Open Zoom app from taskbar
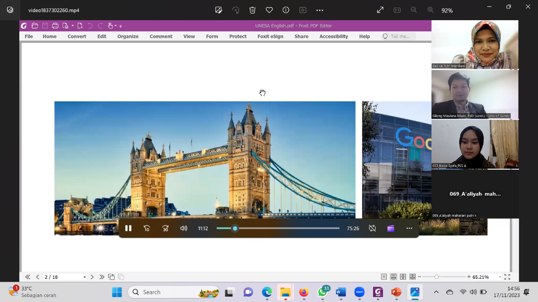The width and height of the screenshot is (538, 302). click(x=359, y=292)
